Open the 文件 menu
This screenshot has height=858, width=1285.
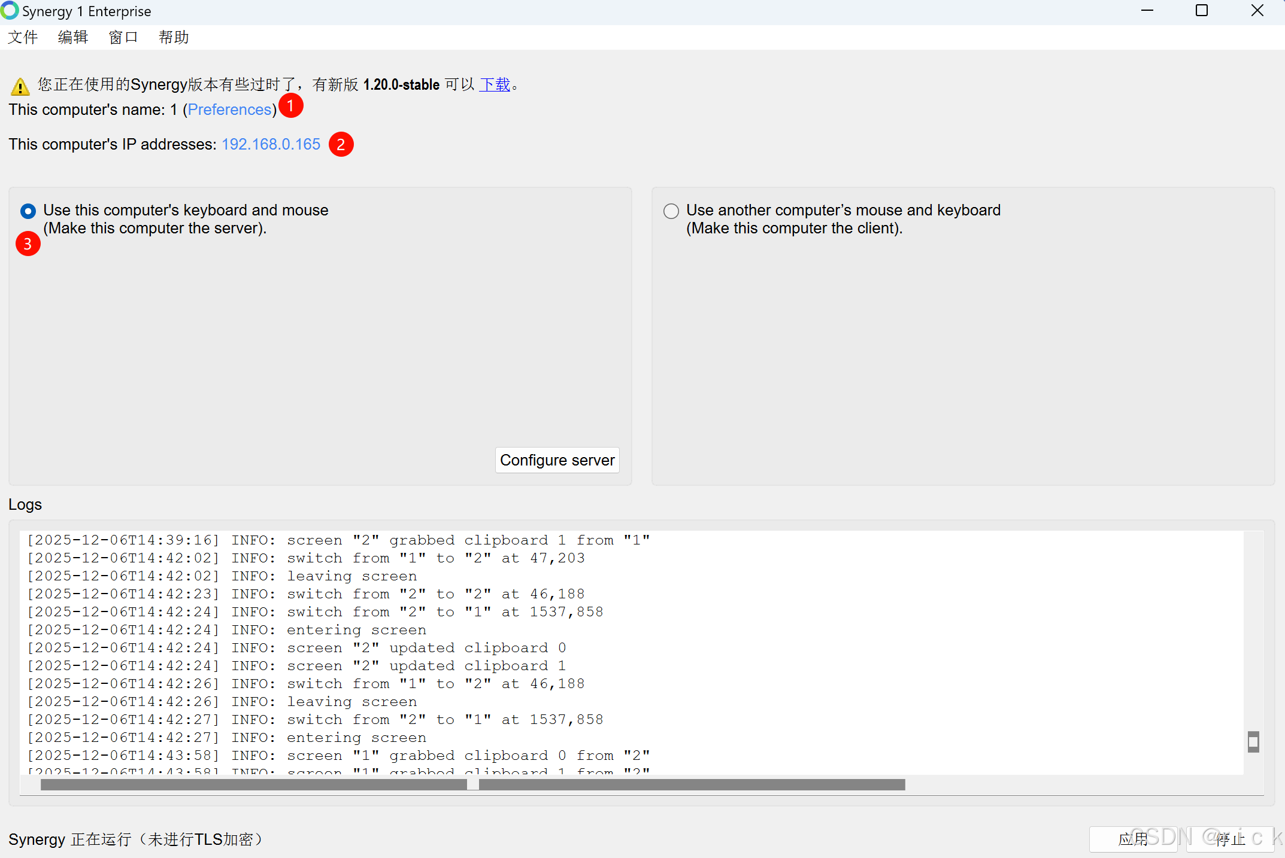[x=23, y=37]
